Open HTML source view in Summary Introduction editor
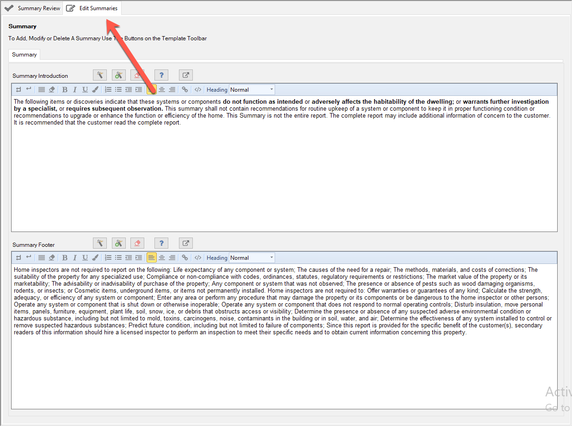Viewport: 572px width, 426px height. pyautogui.click(x=198, y=90)
